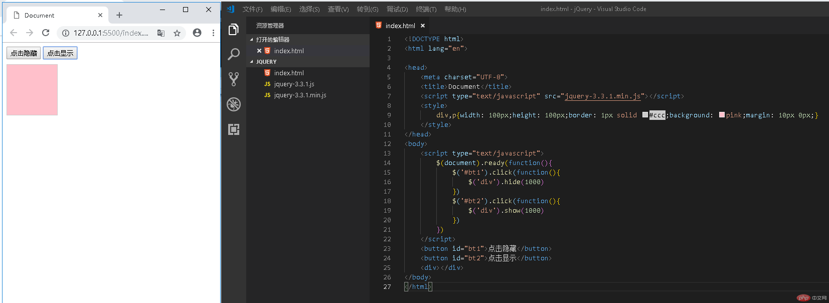Click the <!DOCTYPE html> code line

click(434, 39)
